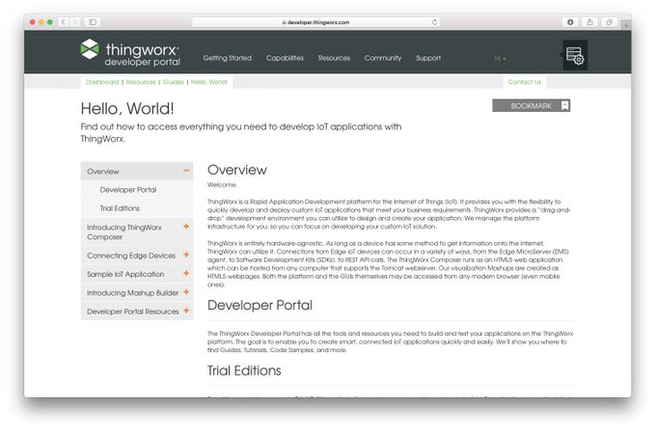656x432 pixels.
Task: Go to Resources breadcrumb
Action: [x=141, y=82]
